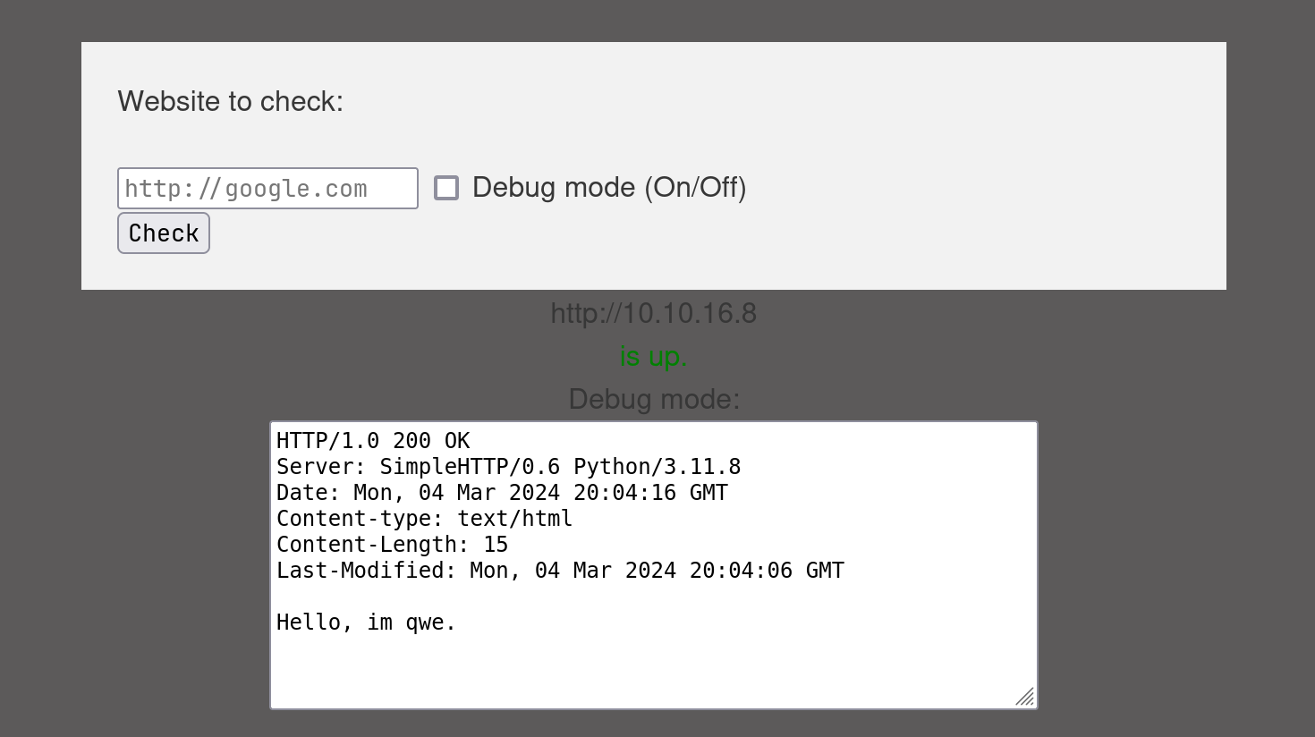Click the textarea resize grip icon
This screenshot has height=737, width=1315.
pyautogui.click(x=1025, y=697)
